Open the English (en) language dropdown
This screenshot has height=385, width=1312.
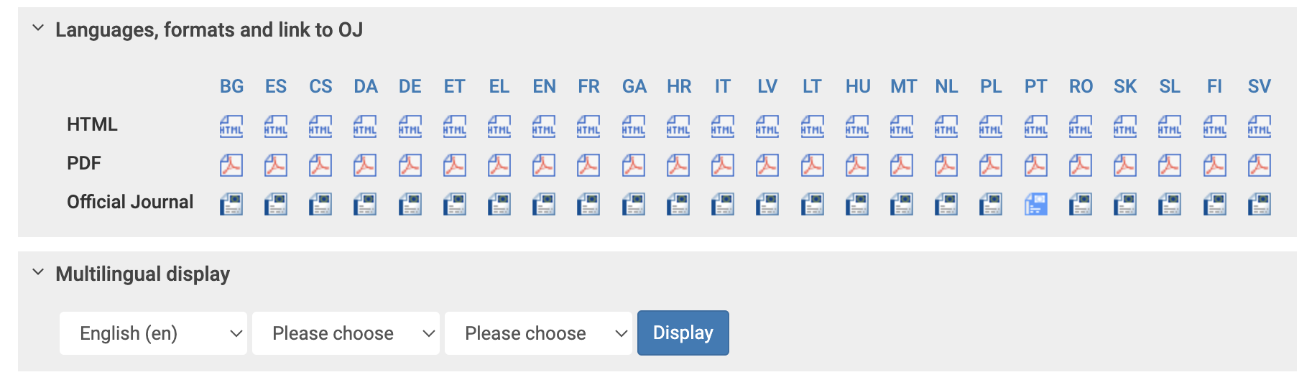pyautogui.click(x=153, y=333)
